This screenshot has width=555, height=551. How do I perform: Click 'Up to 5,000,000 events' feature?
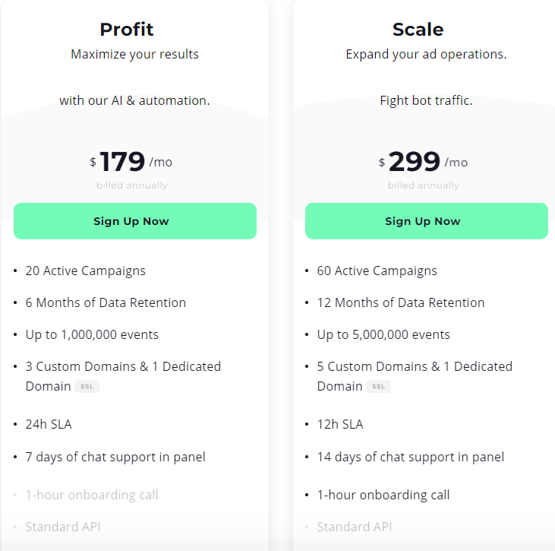(383, 334)
